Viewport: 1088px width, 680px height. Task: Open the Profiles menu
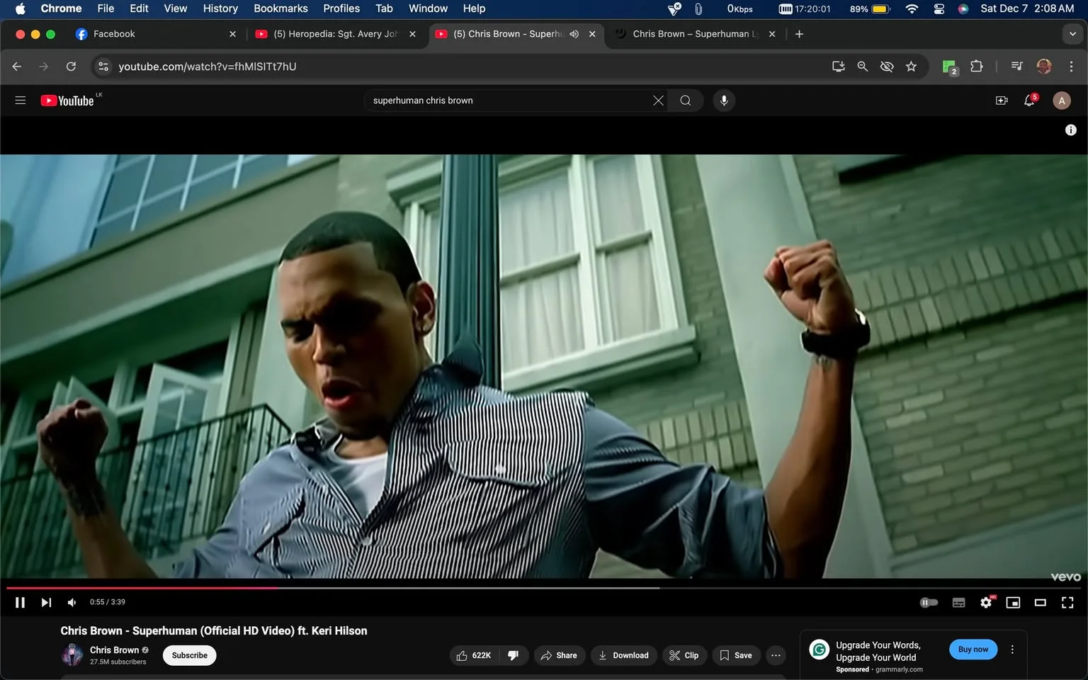pos(341,8)
